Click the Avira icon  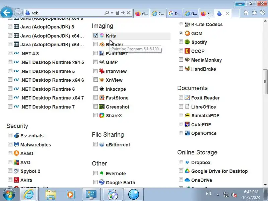(x=16, y=180)
